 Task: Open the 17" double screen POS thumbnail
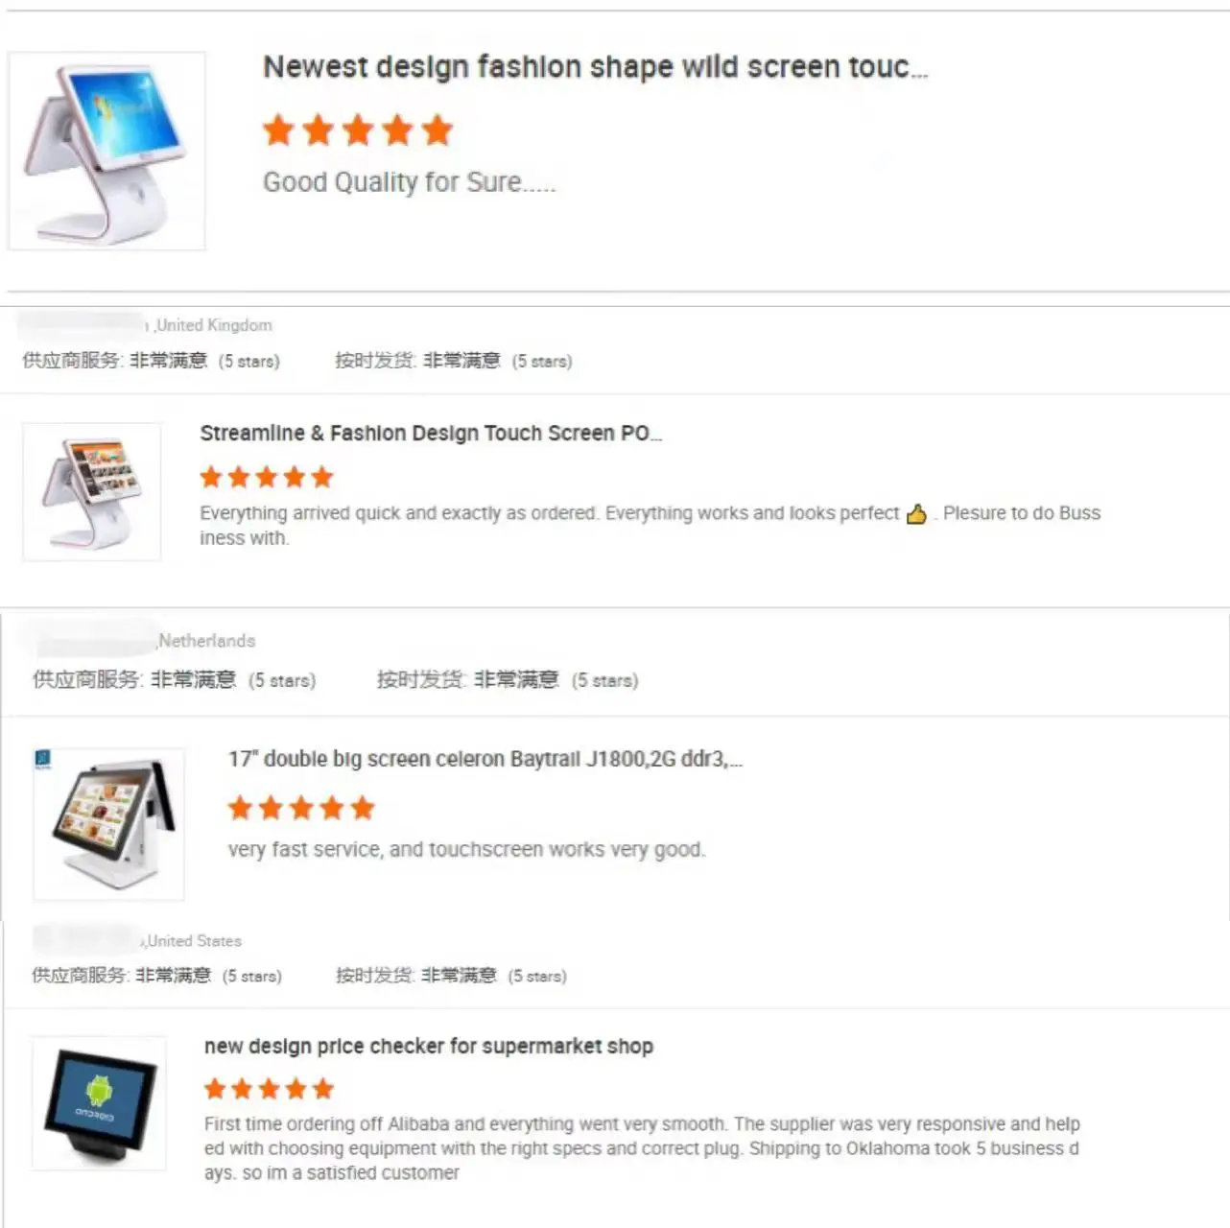(x=109, y=825)
